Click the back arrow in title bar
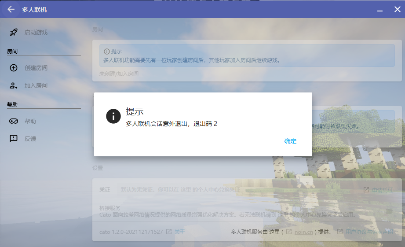 click(x=11, y=9)
